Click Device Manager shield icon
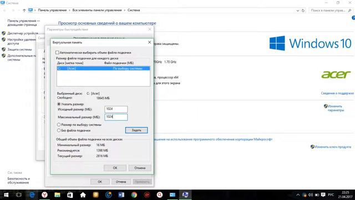 4,33
